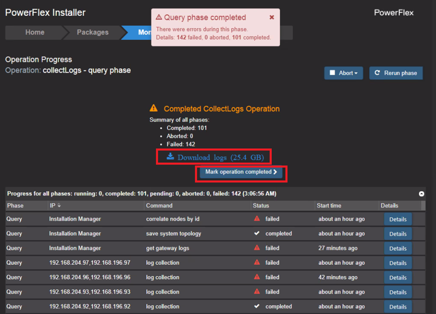
Task: Click the '42 minutes ago' start time
Action: click(338, 277)
